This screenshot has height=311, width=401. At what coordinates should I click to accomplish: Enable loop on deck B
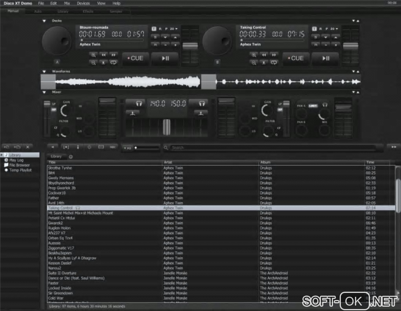[x=274, y=63]
